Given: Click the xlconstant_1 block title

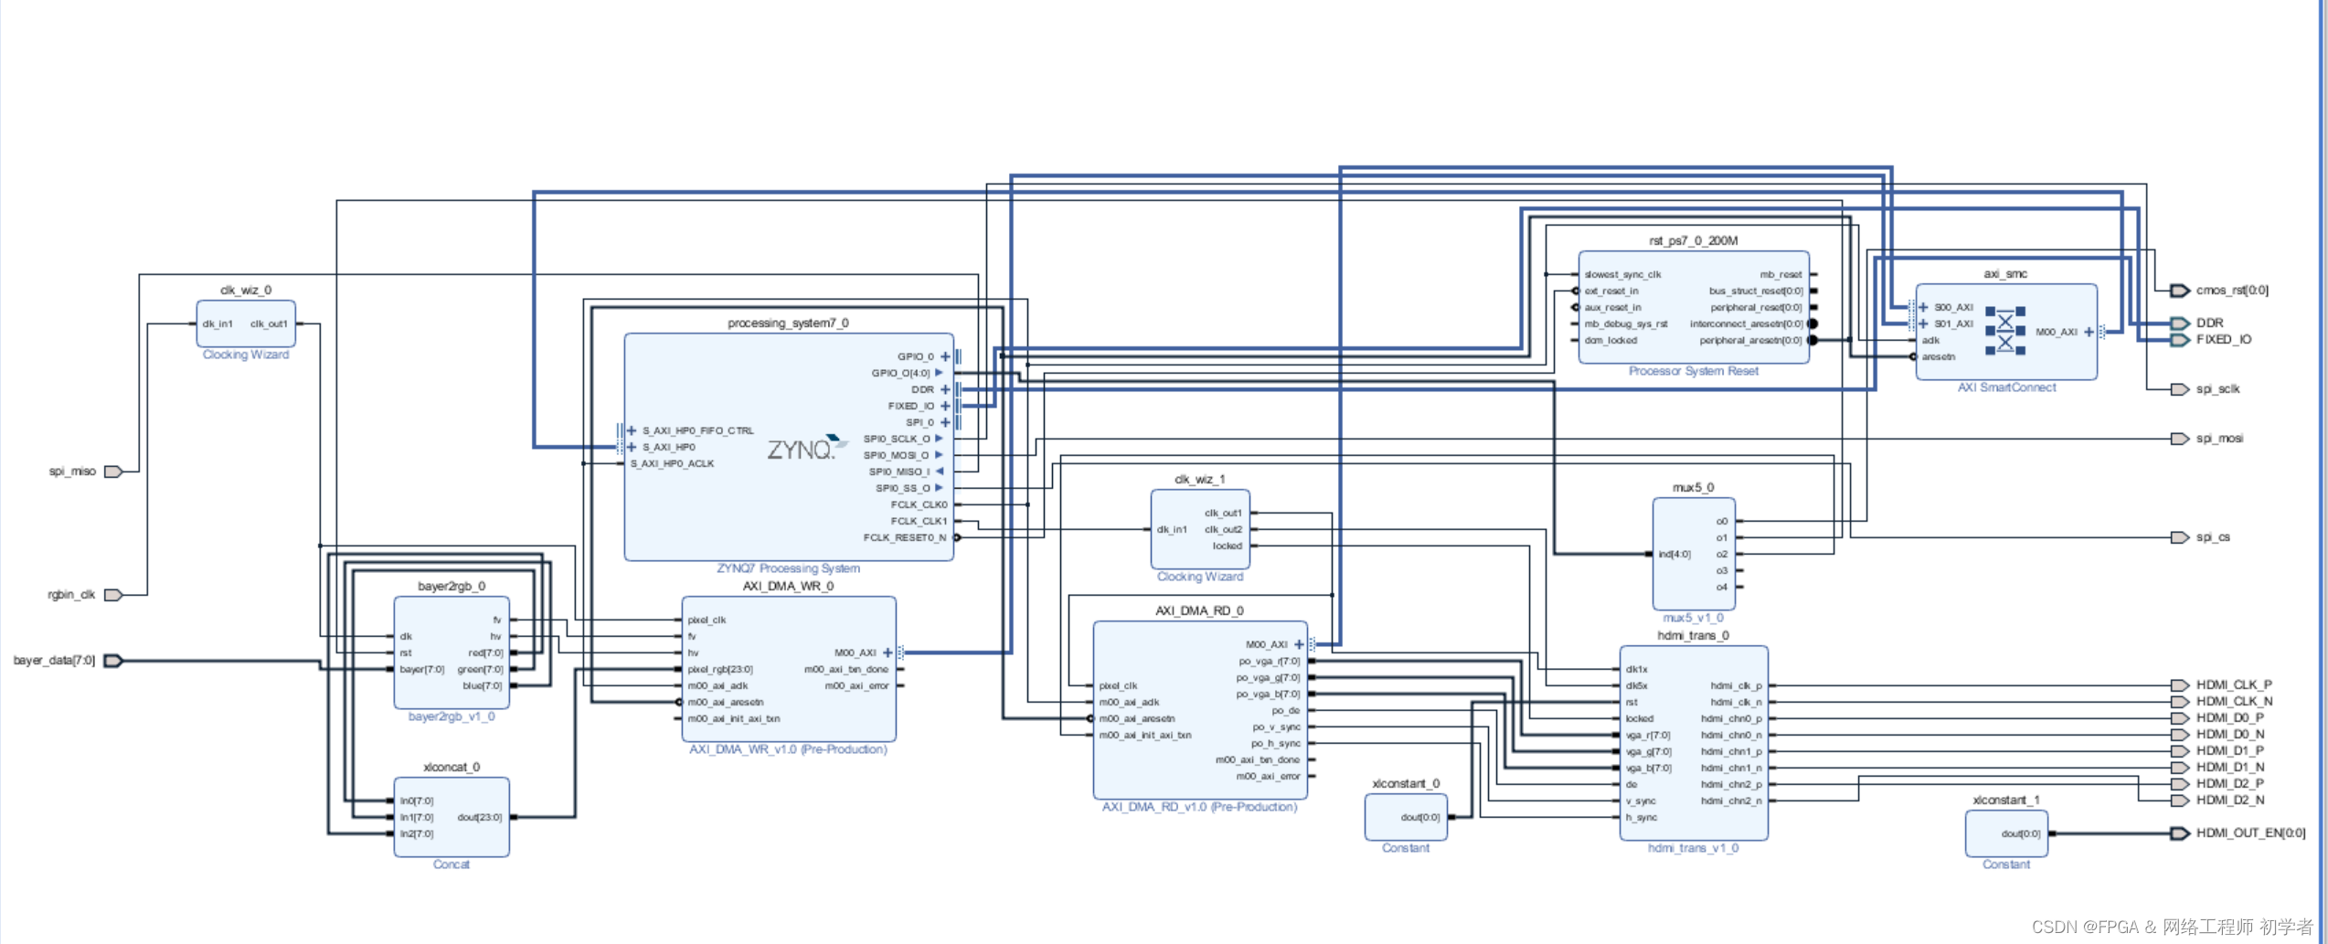Looking at the screenshot, I should click(x=2006, y=800).
